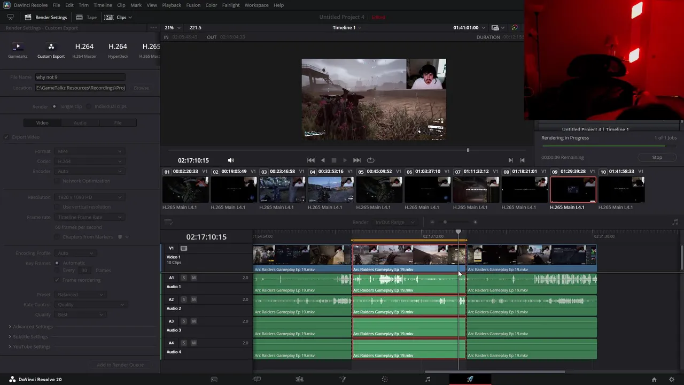684x385 pixels.
Task: Open the Playback menu
Action: coord(172,5)
